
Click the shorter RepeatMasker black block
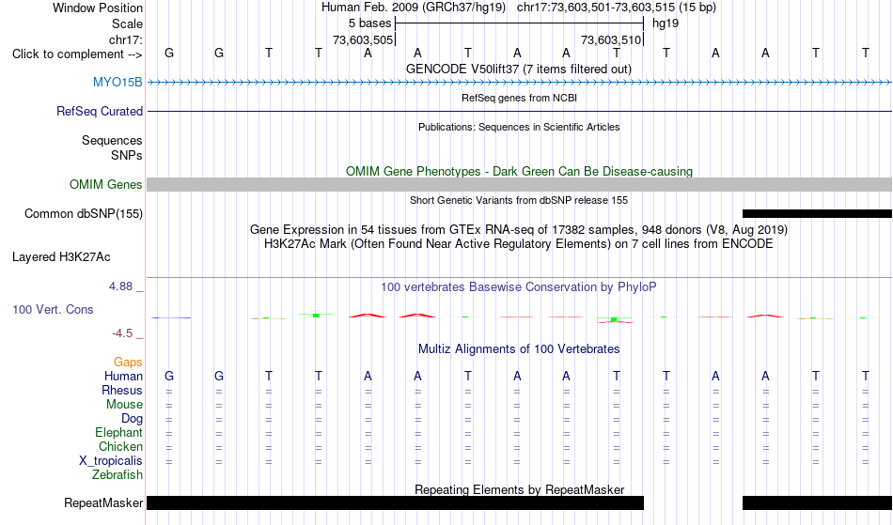817,502
